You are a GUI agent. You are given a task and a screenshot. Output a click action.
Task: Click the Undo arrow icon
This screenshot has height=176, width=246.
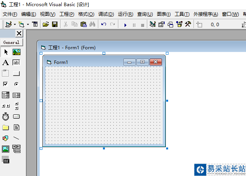pos(104,24)
